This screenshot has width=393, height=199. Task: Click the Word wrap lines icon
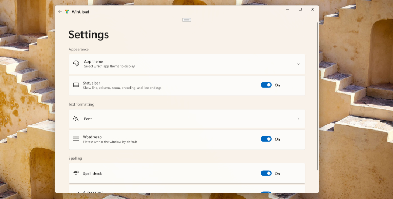coord(76,139)
